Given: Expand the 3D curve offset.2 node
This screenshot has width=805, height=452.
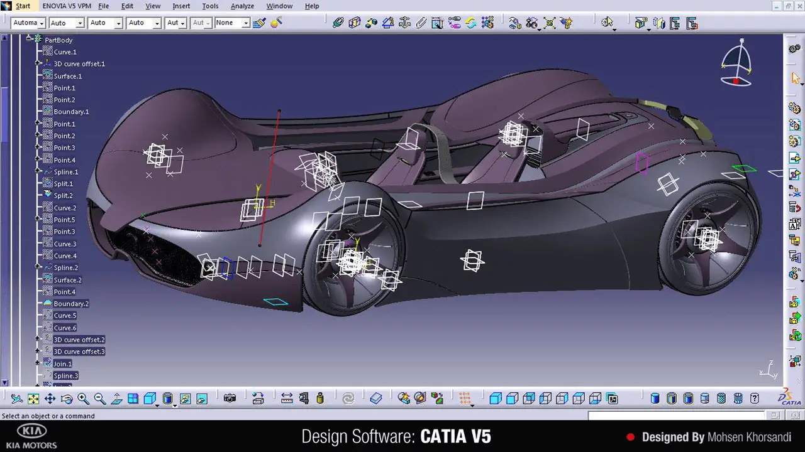Looking at the screenshot, I should pyautogui.click(x=38, y=339).
